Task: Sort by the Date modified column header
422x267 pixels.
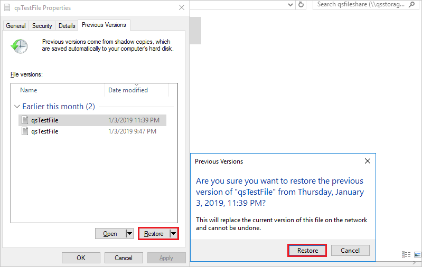Action: click(x=136, y=90)
